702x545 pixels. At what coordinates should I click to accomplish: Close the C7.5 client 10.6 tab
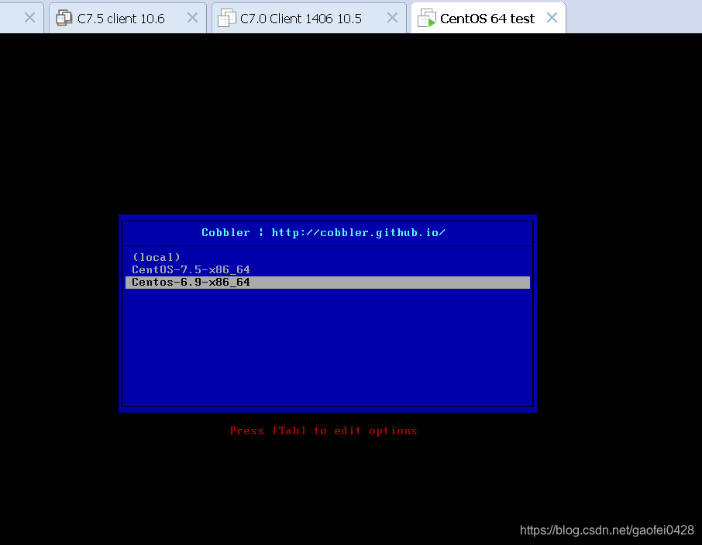coord(192,18)
